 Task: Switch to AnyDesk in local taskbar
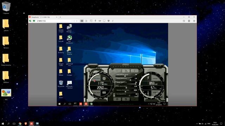point(31,124)
